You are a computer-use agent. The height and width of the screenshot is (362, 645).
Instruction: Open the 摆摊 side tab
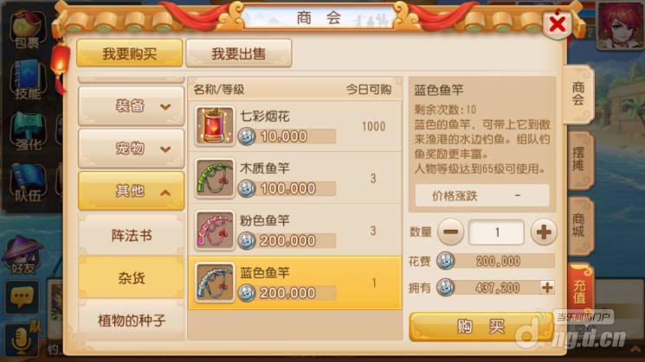click(579, 160)
